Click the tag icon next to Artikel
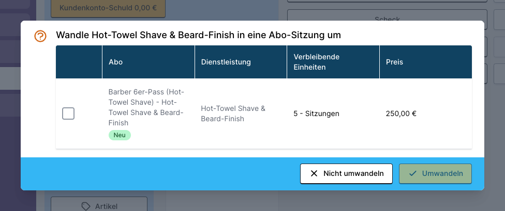 [86, 206]
